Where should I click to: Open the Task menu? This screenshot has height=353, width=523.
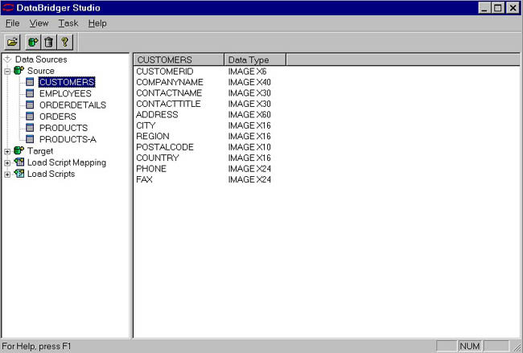68,23
